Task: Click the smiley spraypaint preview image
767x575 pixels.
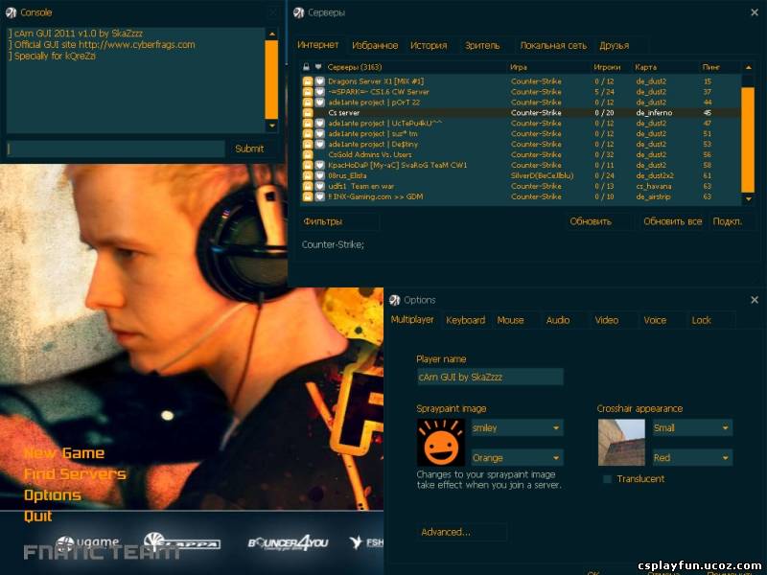Action: pyautogui.click(x=441, y=443)
